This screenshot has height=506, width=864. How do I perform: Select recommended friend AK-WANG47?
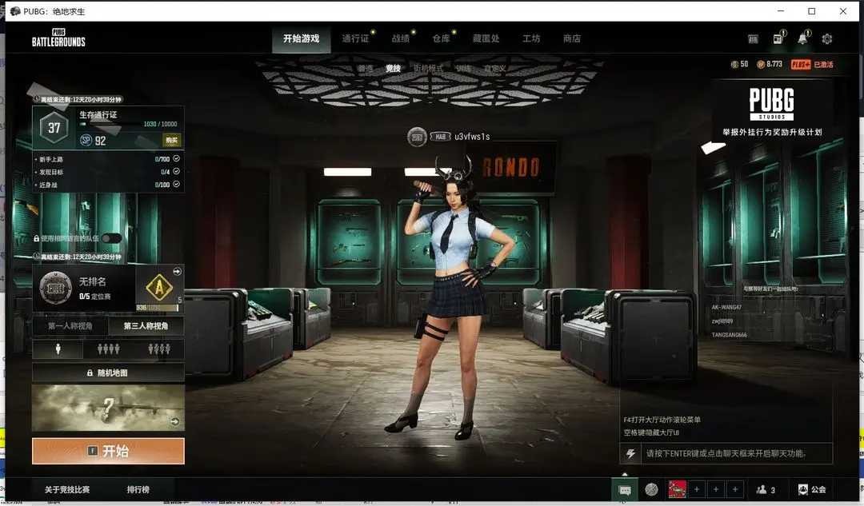pos(726,307)
